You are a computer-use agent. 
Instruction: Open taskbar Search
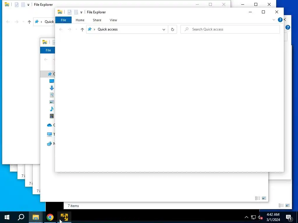point(21,217)
